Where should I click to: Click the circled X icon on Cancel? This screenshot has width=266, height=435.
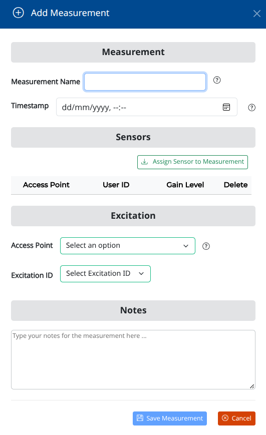[225, 418]
